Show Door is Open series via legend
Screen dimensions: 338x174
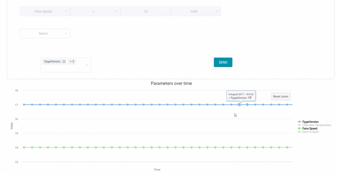coord(310,132)
